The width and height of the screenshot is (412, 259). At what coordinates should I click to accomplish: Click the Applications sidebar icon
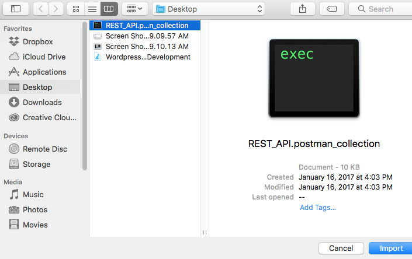[14, 72]
